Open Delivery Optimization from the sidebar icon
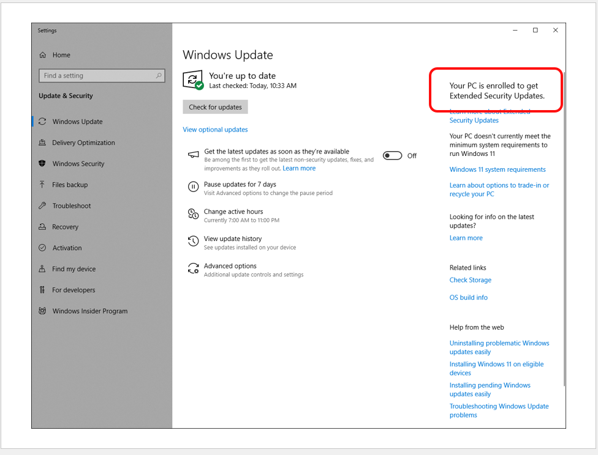598x455 pixels. pos(42,142)
